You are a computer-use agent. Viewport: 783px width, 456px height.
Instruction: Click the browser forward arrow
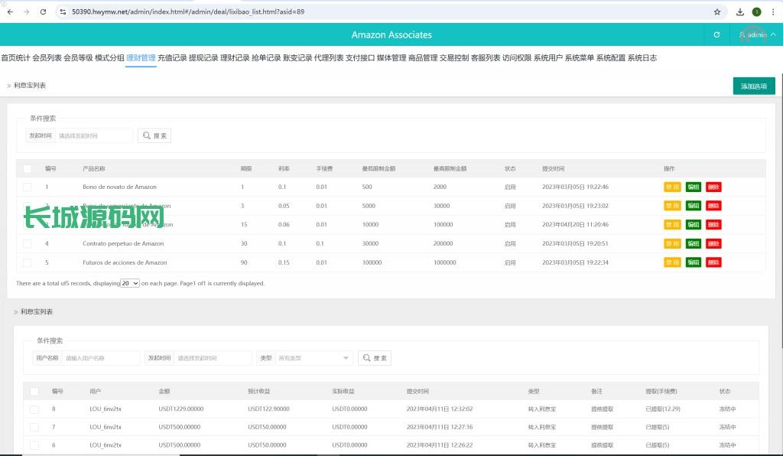(x=26, y=12)
